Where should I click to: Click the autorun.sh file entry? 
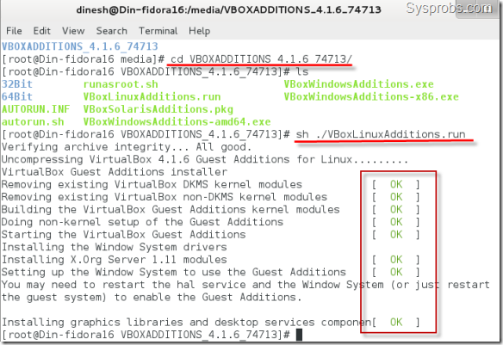click(33, 122)
